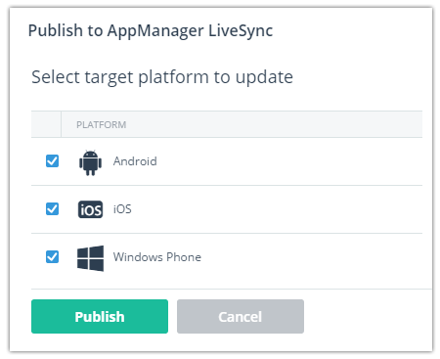Image resolution: width=440 pixels, height=359 pixels.
Task: Uncheck the Android platform checkbox
Action: pos(52,161)
